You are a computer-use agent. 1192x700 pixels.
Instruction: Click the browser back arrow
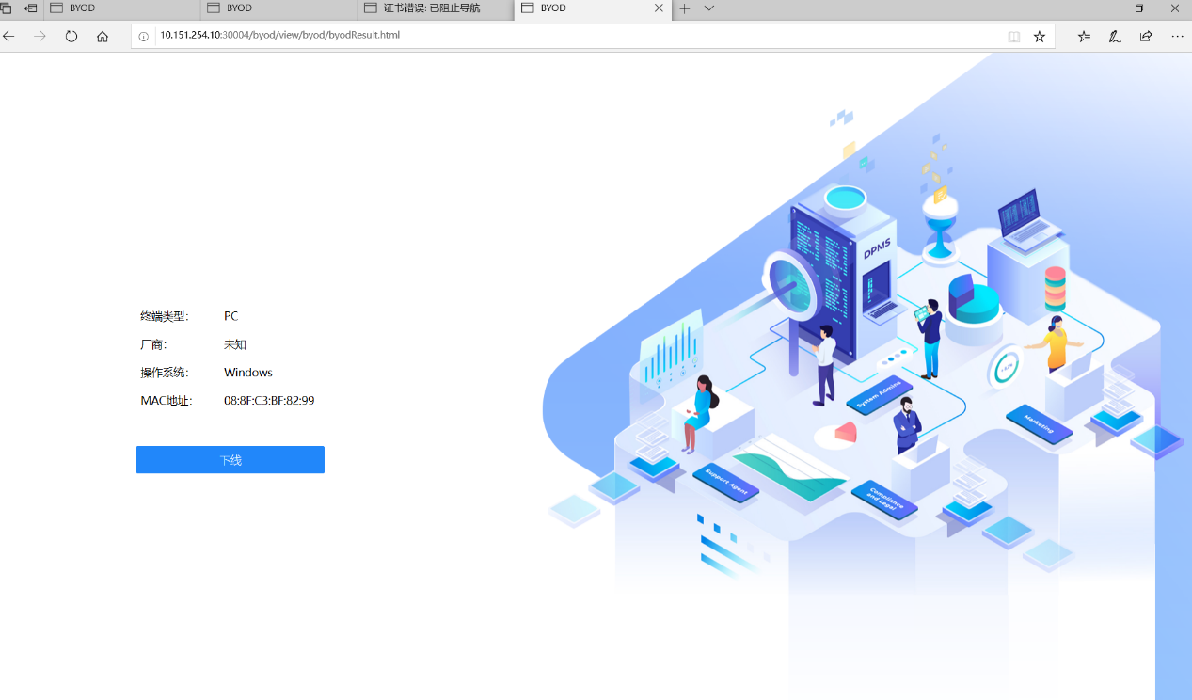pyautogui.click(x=9, y=37)
